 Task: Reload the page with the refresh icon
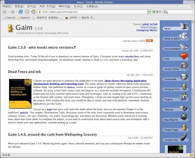click(x=21, y=12)
